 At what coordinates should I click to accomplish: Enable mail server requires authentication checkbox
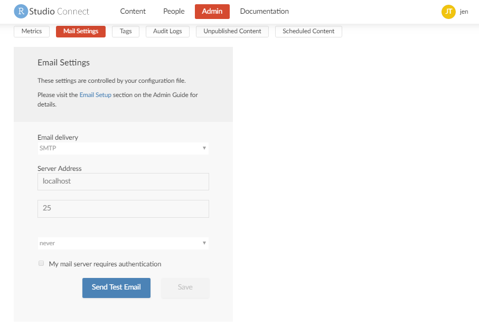(41, 263)
